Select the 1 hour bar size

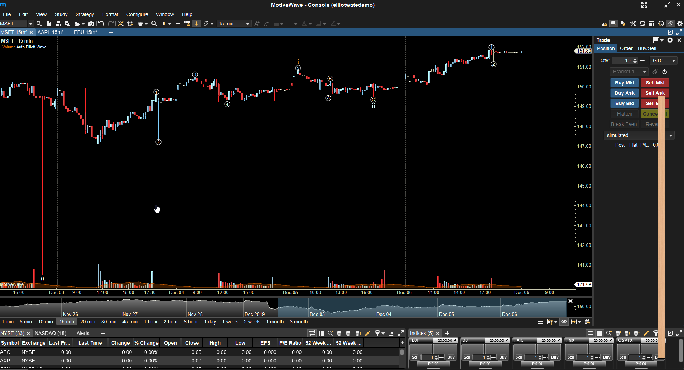151,322
